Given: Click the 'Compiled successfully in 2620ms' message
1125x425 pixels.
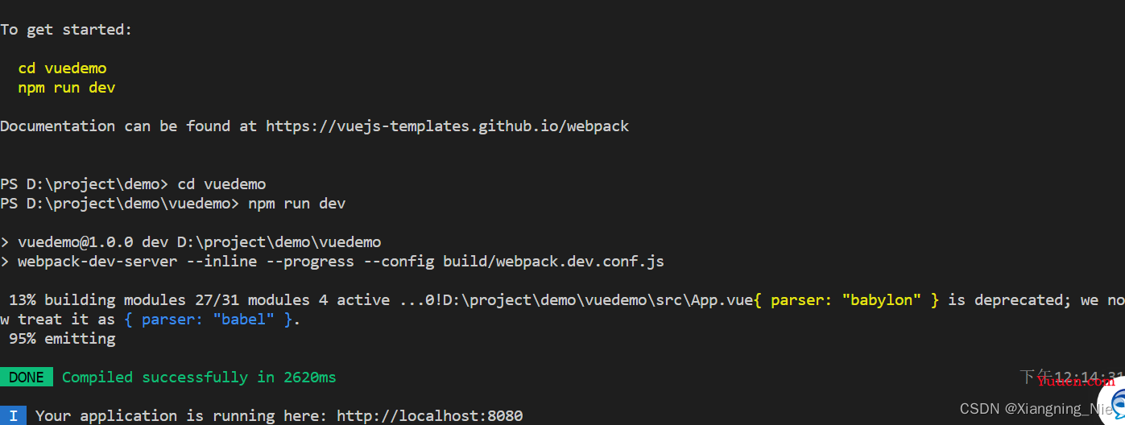Looking at the screenshot, I should pyautogui.click(x=199, y=377).
